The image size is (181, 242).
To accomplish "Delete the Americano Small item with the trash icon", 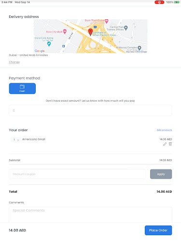I will pos(170,144).
